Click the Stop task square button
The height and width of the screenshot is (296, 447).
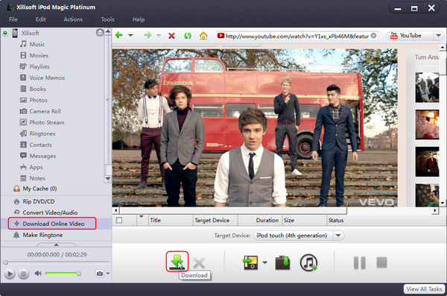point(381,262)
